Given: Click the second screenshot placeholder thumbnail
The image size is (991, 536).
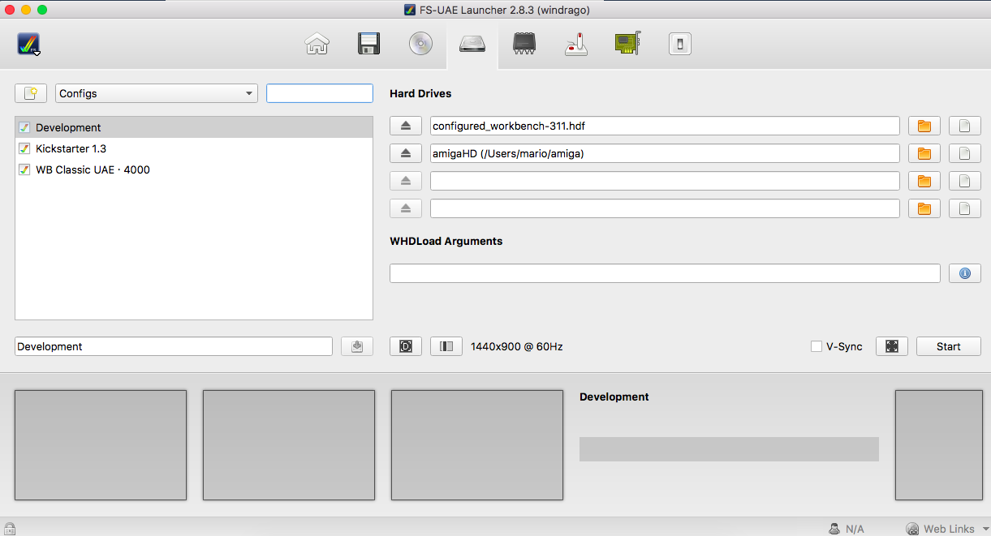Looking at the screenshot, I should coord(289,445).
